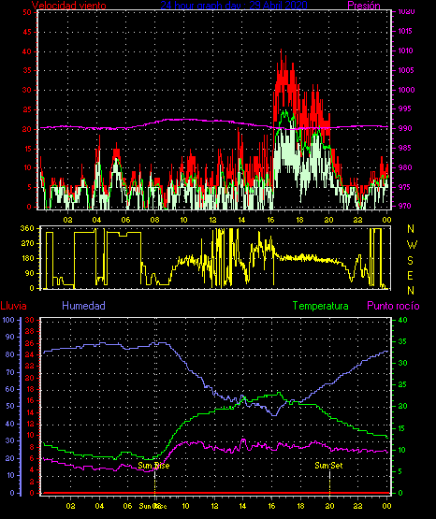Select the "24 hour graph day : 29 Abril 2020" title
This screenshot has width=436, height=519.
tap(234, 5)
